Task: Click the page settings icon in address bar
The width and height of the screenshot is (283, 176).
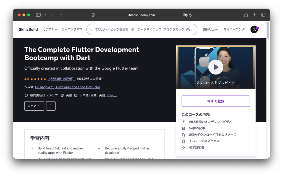Action: coord(93,15)
